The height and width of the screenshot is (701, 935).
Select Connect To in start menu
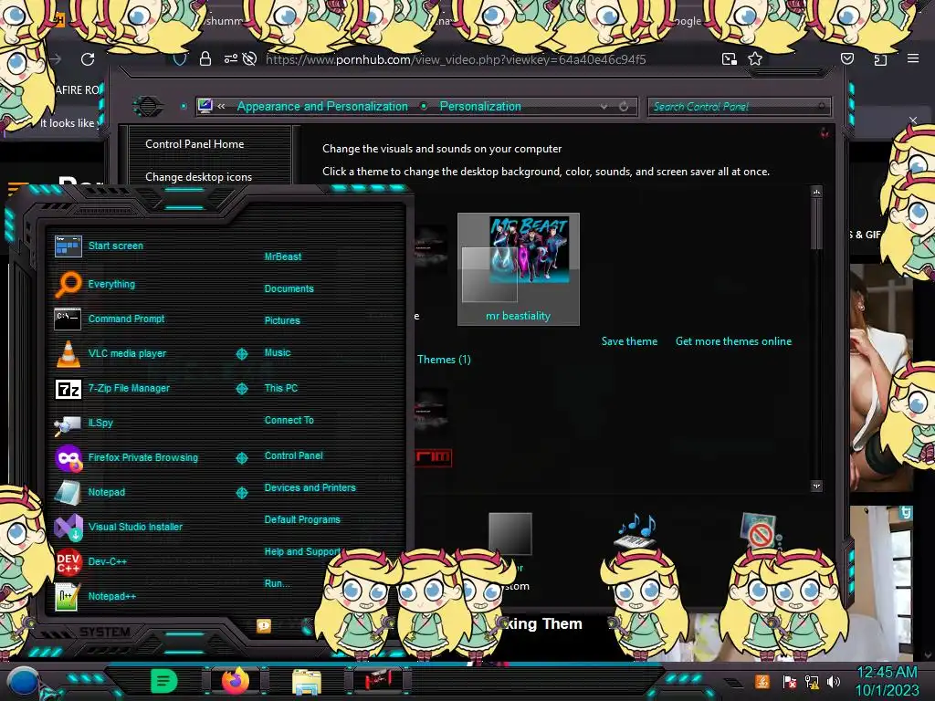[x=289, y=420]
